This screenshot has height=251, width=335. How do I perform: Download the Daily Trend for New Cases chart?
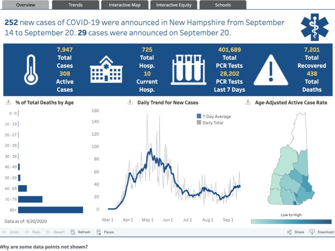click(x=130, y=102)
